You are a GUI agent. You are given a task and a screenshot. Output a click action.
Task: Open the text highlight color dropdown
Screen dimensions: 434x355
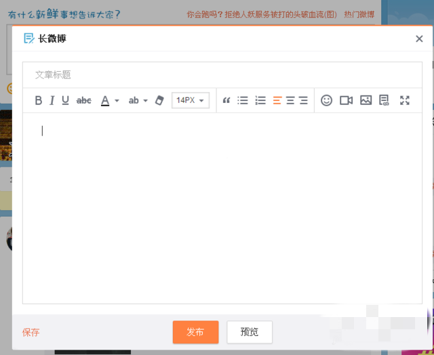point(138,100)
